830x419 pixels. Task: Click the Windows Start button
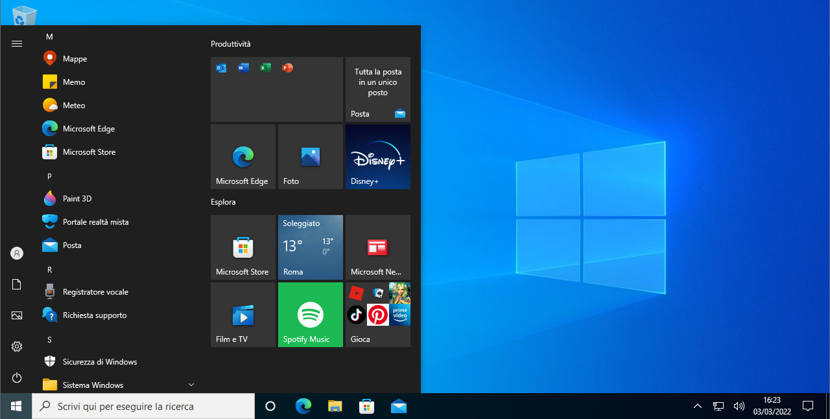pos(16,406)
